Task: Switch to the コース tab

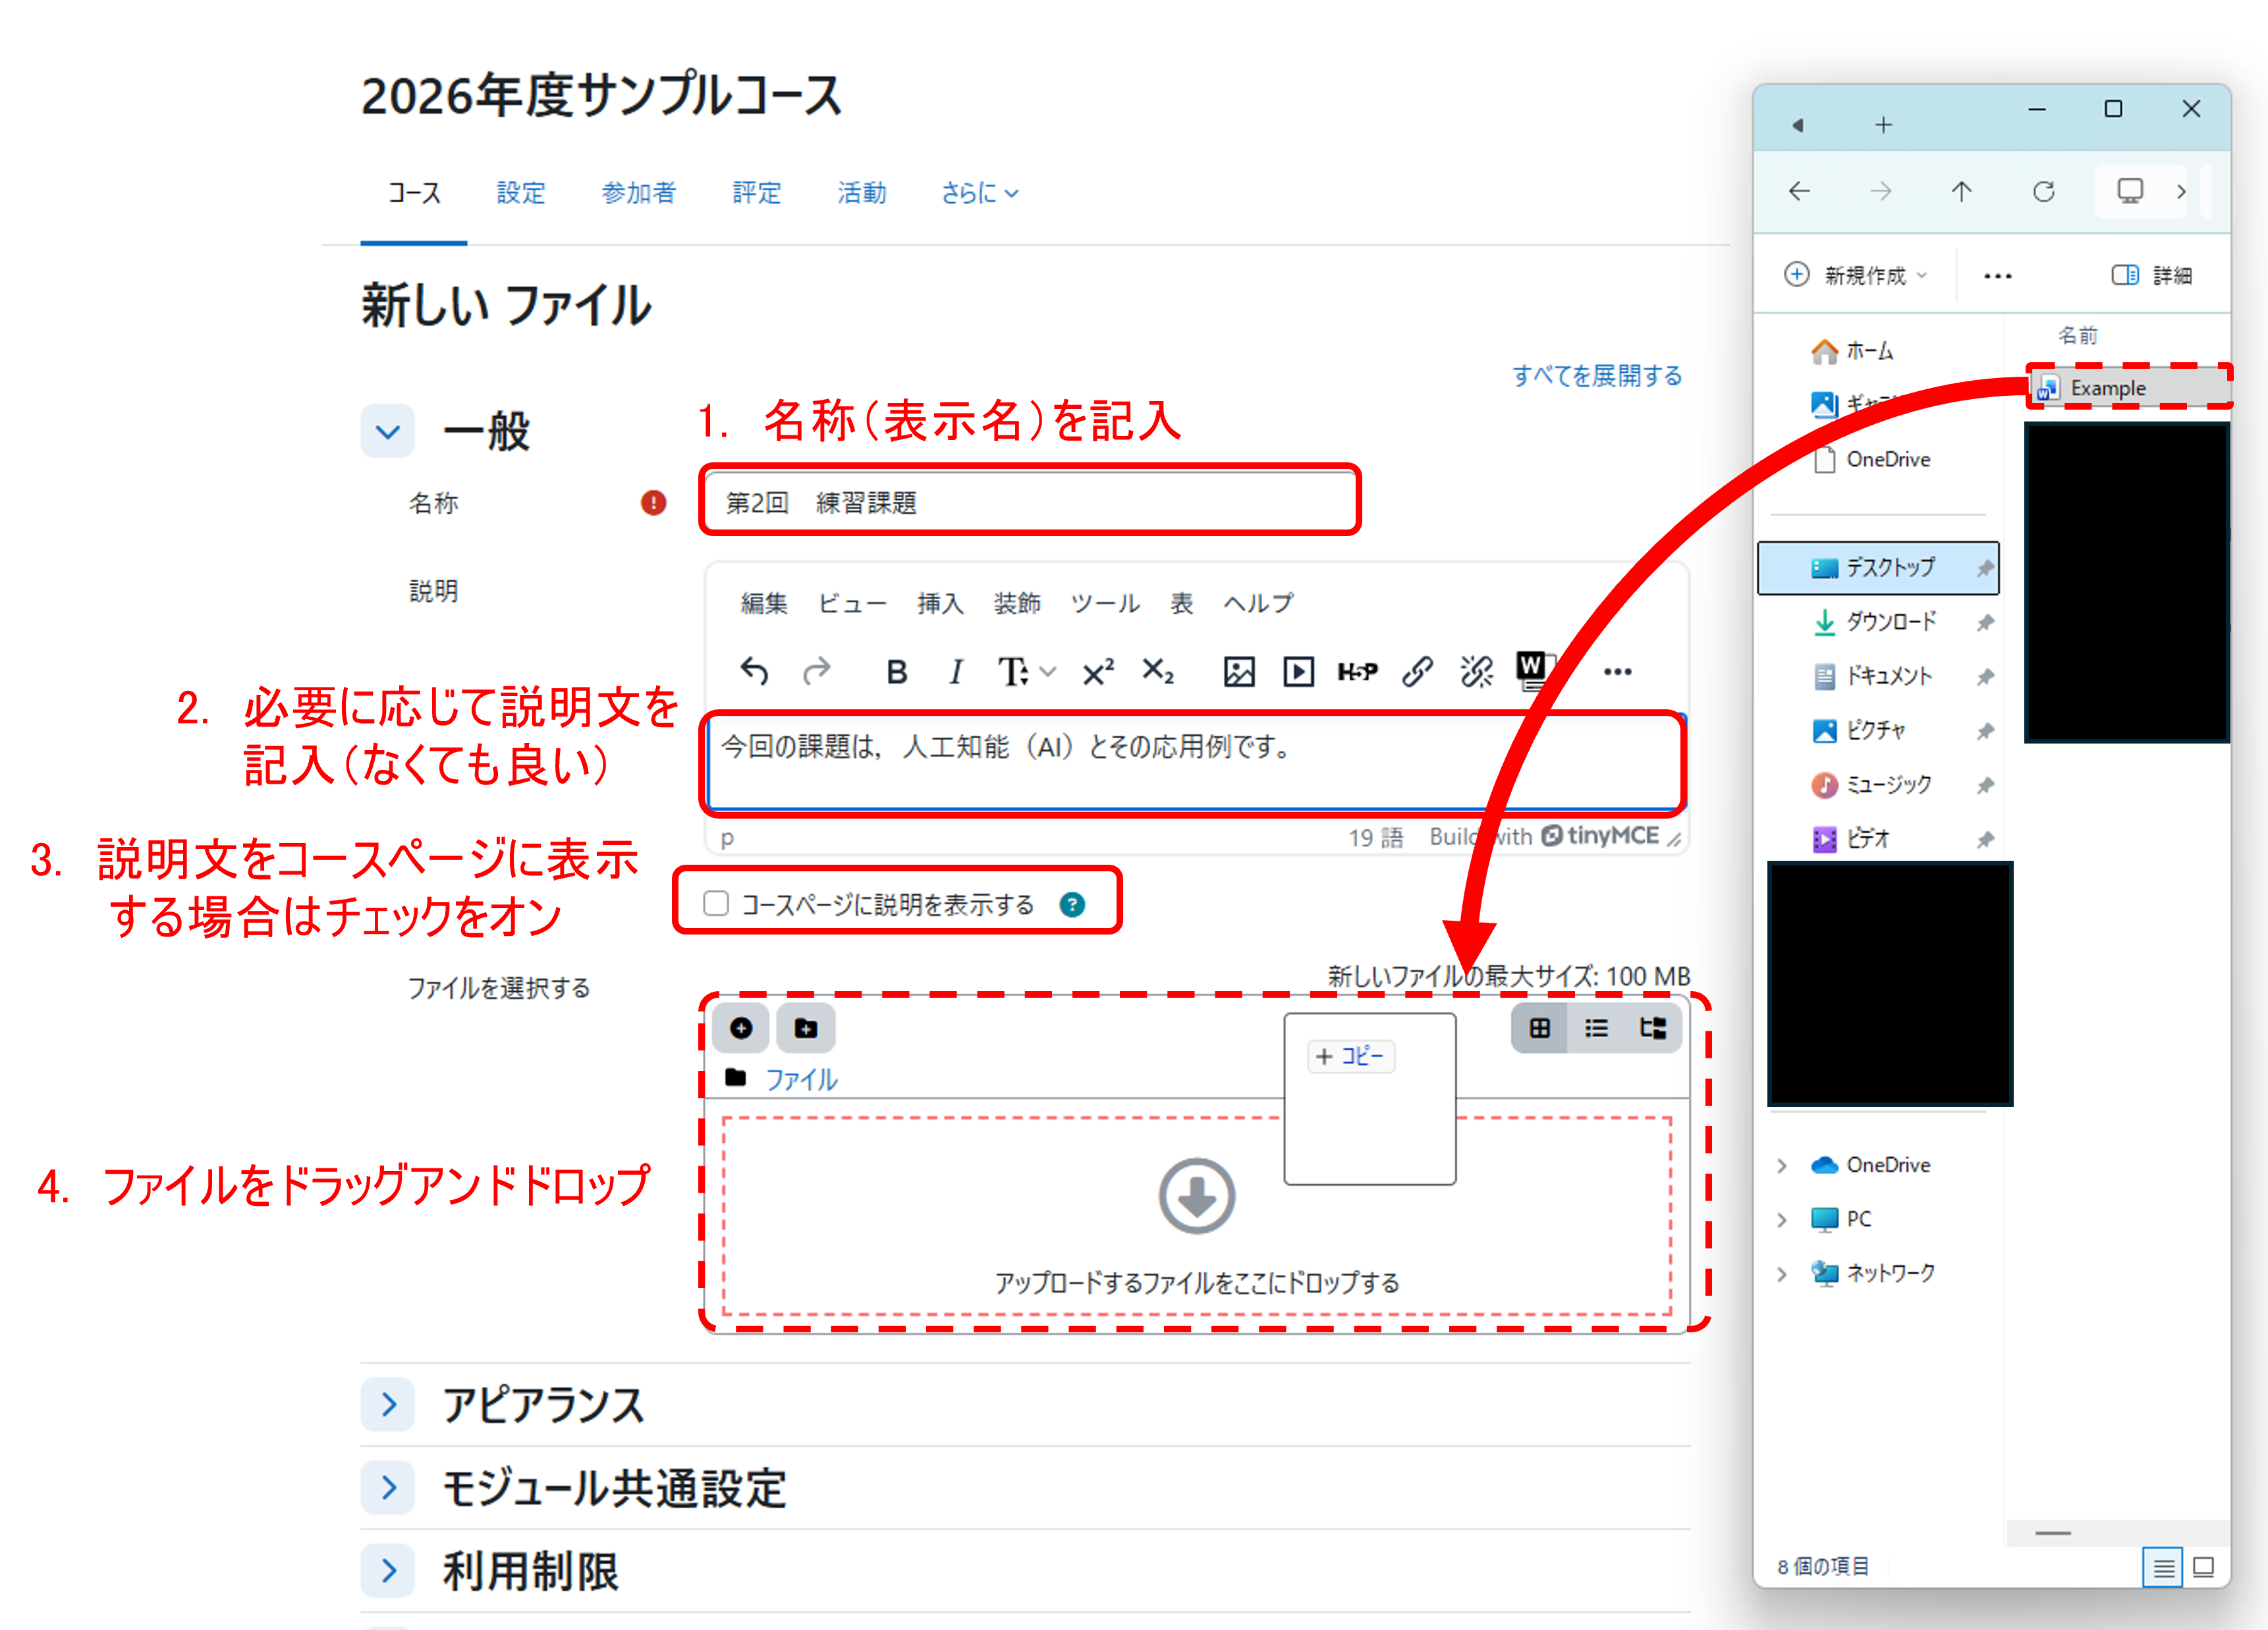Action: tap(414, 193)
